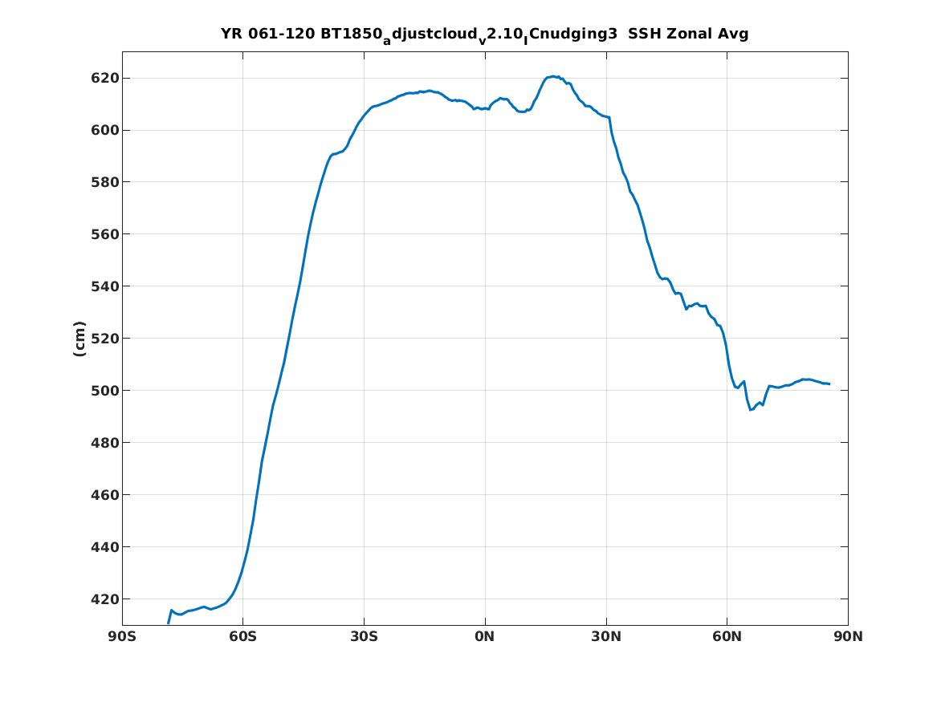The image size is (937, 702).
Task: Click the y-axis label '(cm)'
Action: [x=79, y=339]
